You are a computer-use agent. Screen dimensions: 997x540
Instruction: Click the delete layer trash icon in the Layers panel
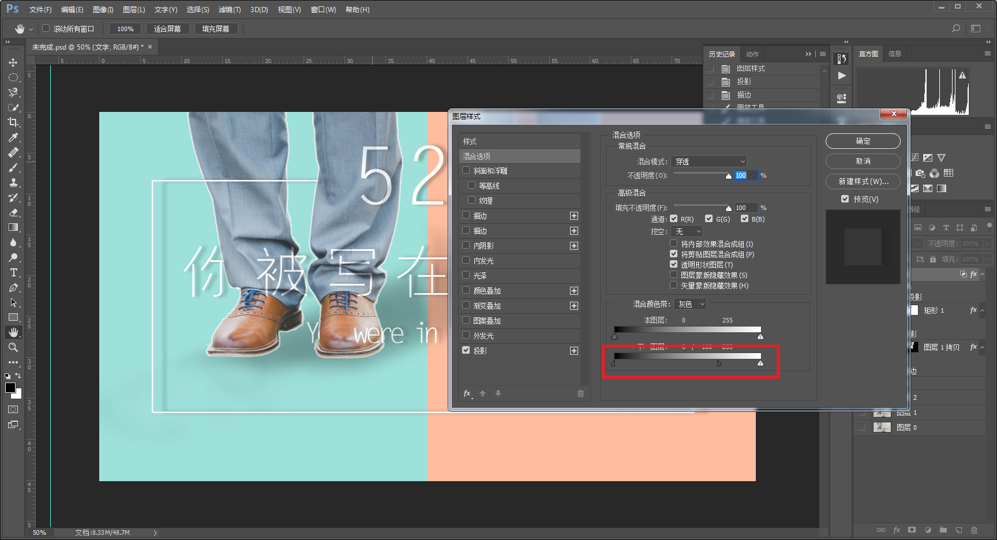click(974, 530)
